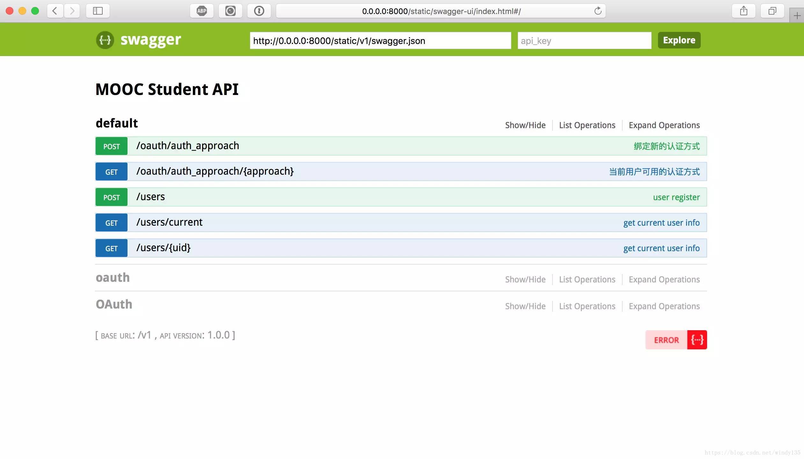Toggle Show/Hide for the capitalized OAuth section
Image resolution: width=804 pixels, height=459 pixels.
pyautogui.click(x=525, y=306)
